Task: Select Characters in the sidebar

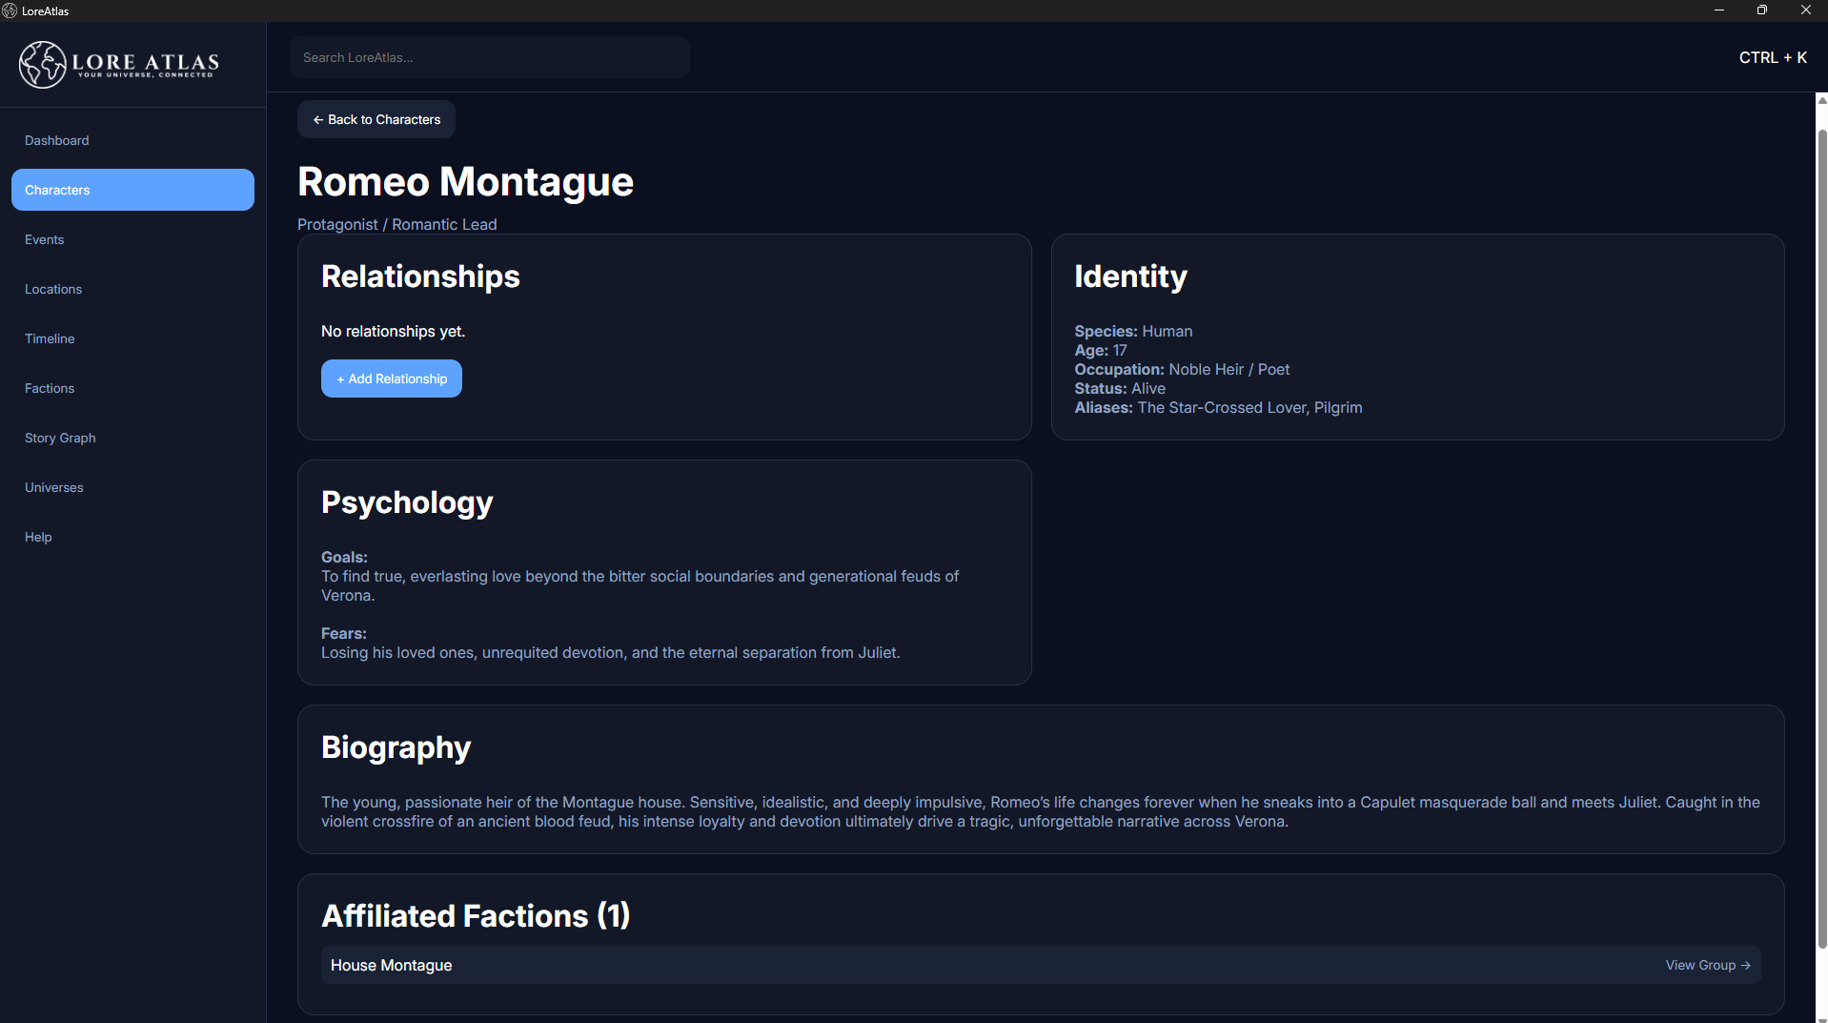Action: click(x=132, y=190)
